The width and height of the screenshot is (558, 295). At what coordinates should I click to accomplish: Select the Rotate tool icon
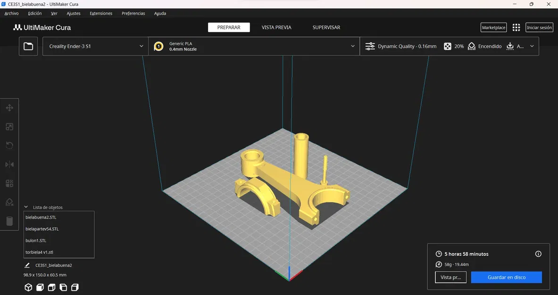click(x=9, y=145)
